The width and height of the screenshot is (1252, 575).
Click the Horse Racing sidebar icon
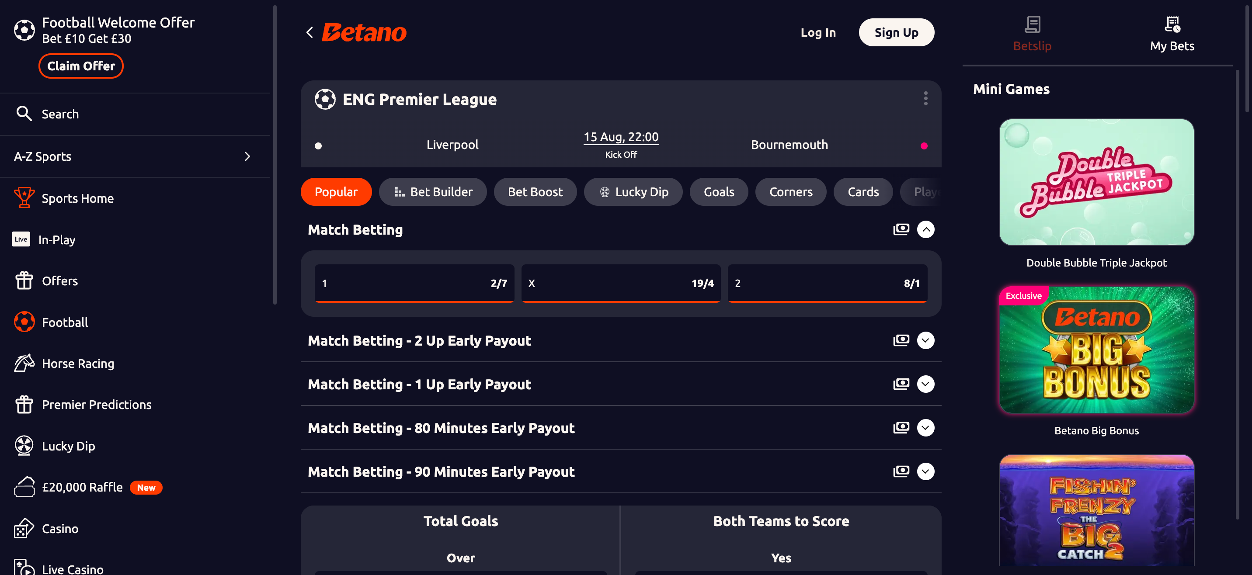coord(24,363)
